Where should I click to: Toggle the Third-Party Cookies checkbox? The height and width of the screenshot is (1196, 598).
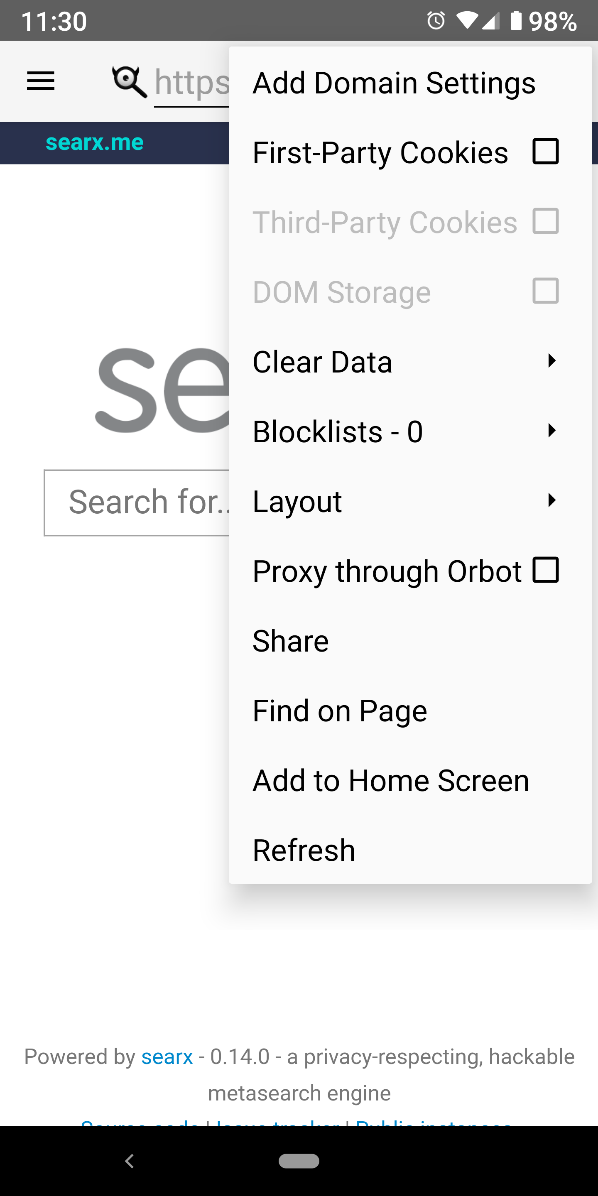(x=546, y=221)
